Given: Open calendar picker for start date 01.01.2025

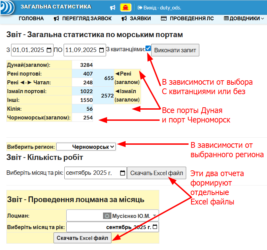Looking at the screenshot, I should click(x=49, y=50).
